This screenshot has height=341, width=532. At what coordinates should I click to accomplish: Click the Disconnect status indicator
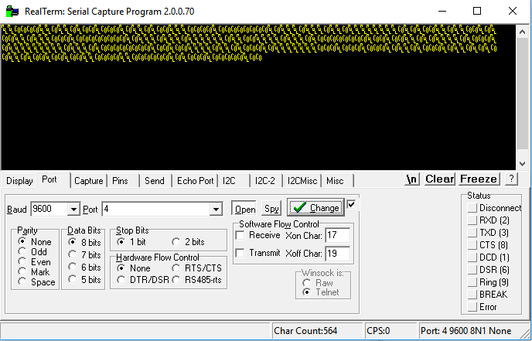point(472,208)
